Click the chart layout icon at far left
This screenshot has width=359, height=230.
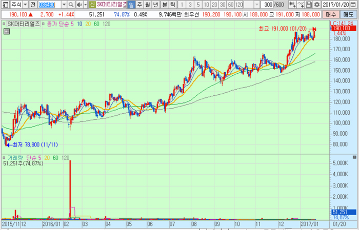tap(5, 5)
